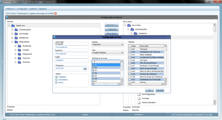This screenshot has width=222, height=120.
Task: Click the Novo menu panel scrollbar up arrow
Action: (215, 24)
